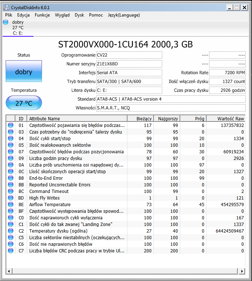Click status orb for attribute 03

(11, 132)
